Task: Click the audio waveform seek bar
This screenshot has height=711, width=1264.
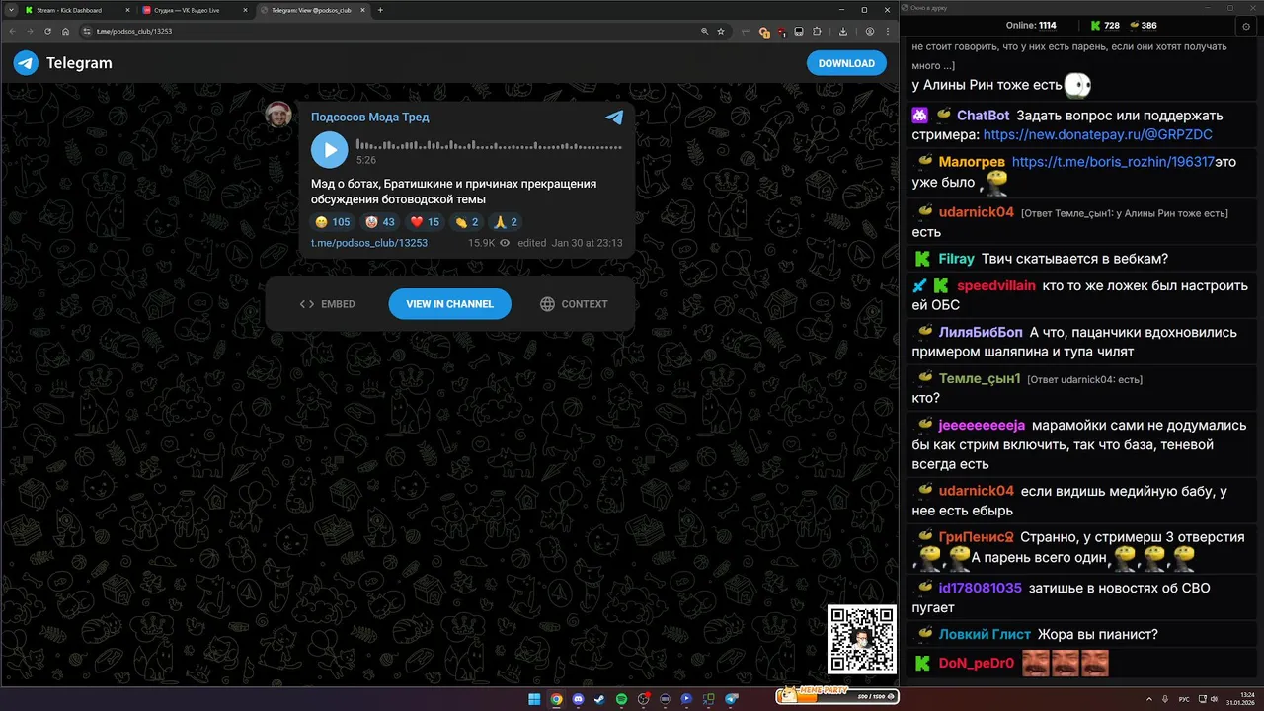Action: click(x=489, y=145)
